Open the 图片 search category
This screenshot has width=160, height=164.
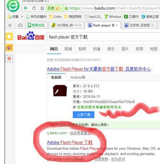125,49
